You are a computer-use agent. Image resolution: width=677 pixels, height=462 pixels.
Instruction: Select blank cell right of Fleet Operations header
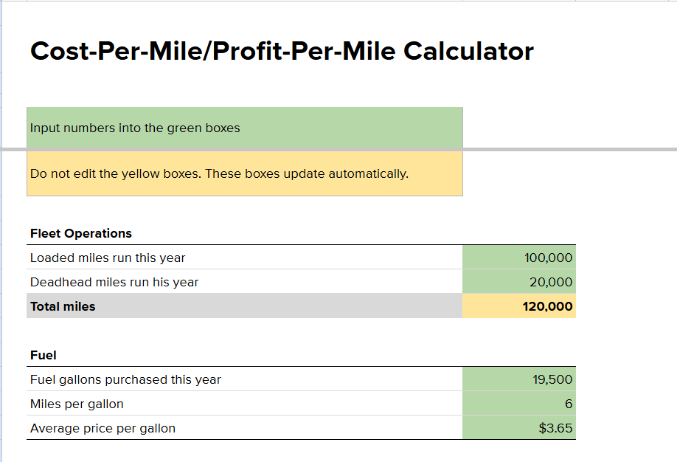519,233
